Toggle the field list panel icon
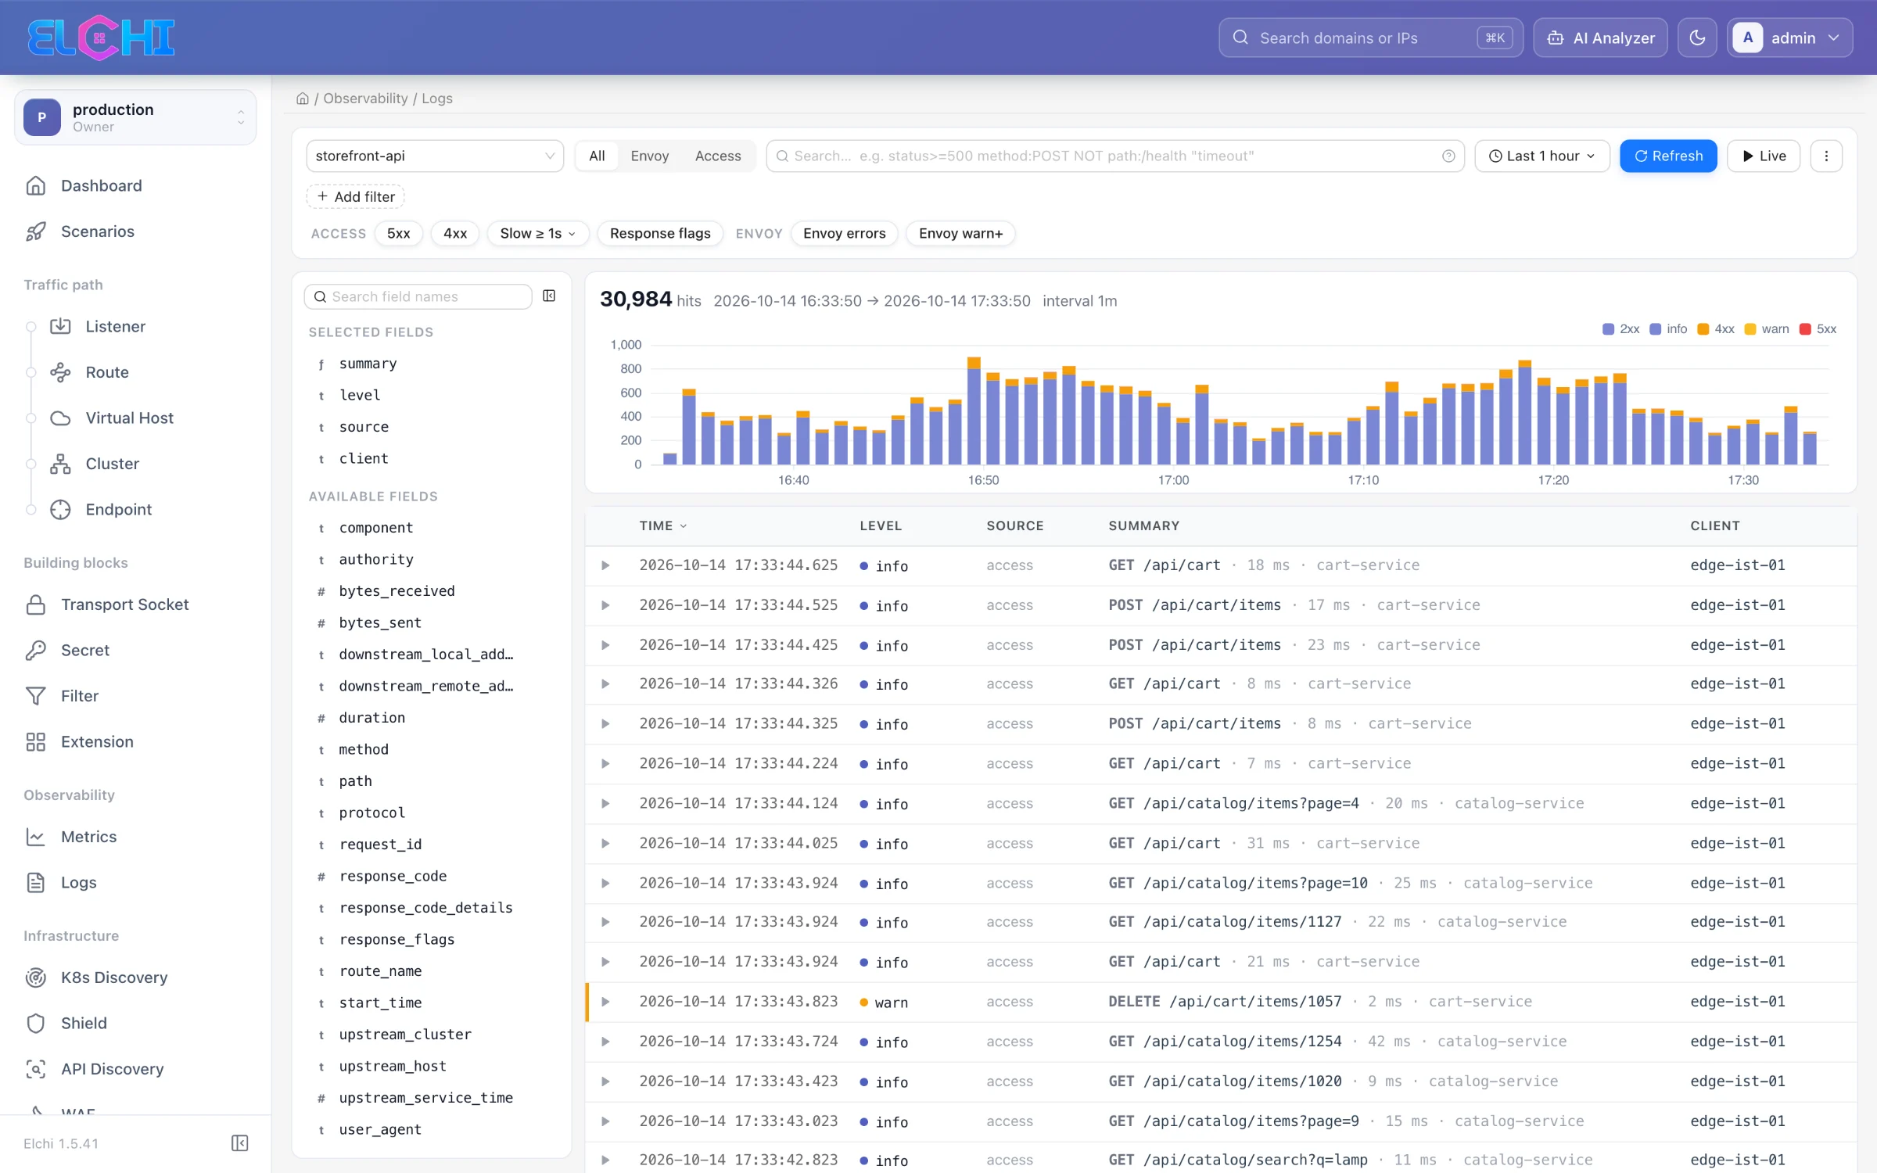1877x1173 pixels. click(x=549, y=296)
